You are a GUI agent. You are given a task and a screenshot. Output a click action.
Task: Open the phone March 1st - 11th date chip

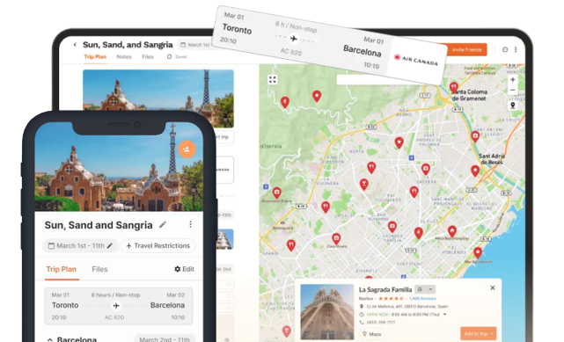80,245
